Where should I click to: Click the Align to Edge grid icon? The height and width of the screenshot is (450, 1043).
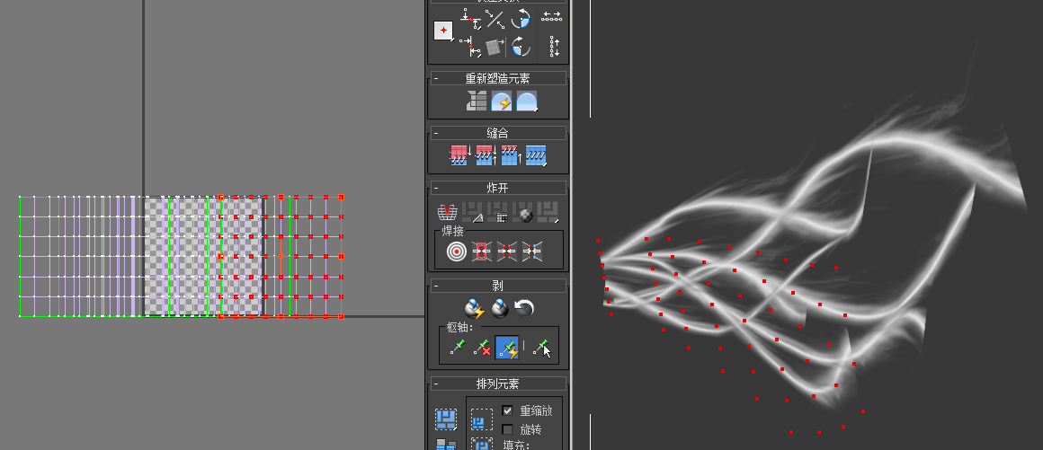495,48
